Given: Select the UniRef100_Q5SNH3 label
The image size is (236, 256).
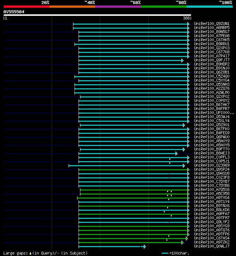Looking at the screenshot, I should (x=212, y=84).
